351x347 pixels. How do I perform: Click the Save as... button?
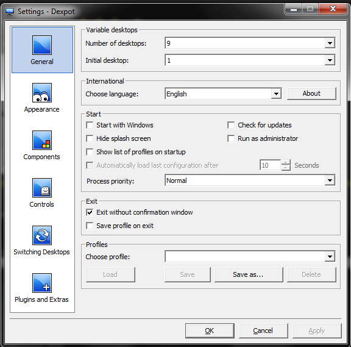pyautogui.click(x=249, y=274)
